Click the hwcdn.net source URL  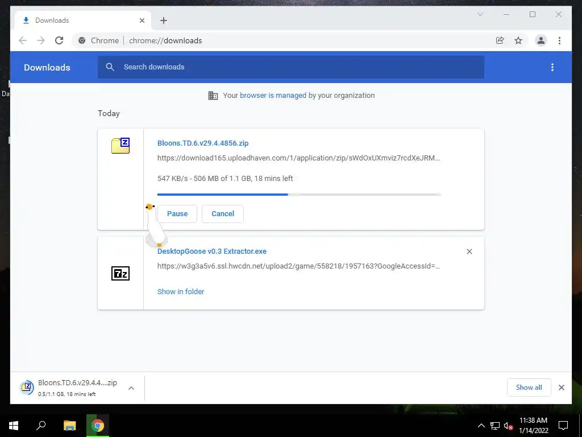(x=298, y=266)
